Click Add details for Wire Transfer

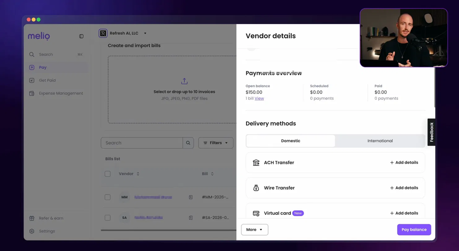404,188
